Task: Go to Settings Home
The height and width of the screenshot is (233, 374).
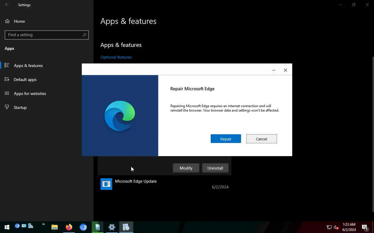Action: pyautogui.click(x=19, y=21)
